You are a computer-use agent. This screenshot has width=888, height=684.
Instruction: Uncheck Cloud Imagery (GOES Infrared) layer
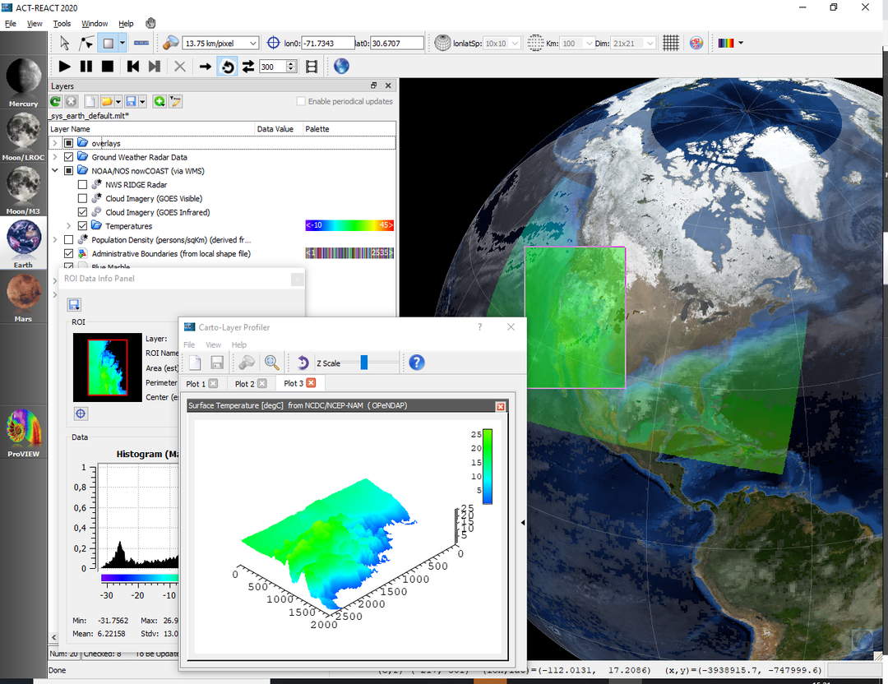[82, 212]
